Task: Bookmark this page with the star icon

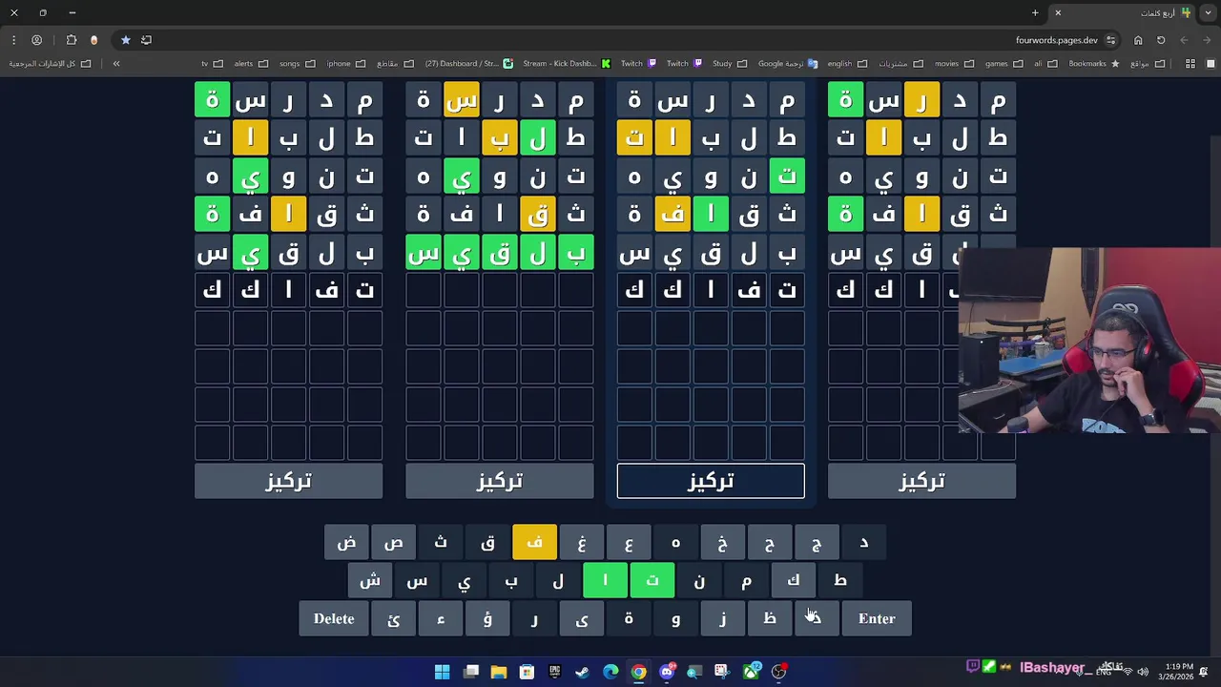Action: (125, 40)
